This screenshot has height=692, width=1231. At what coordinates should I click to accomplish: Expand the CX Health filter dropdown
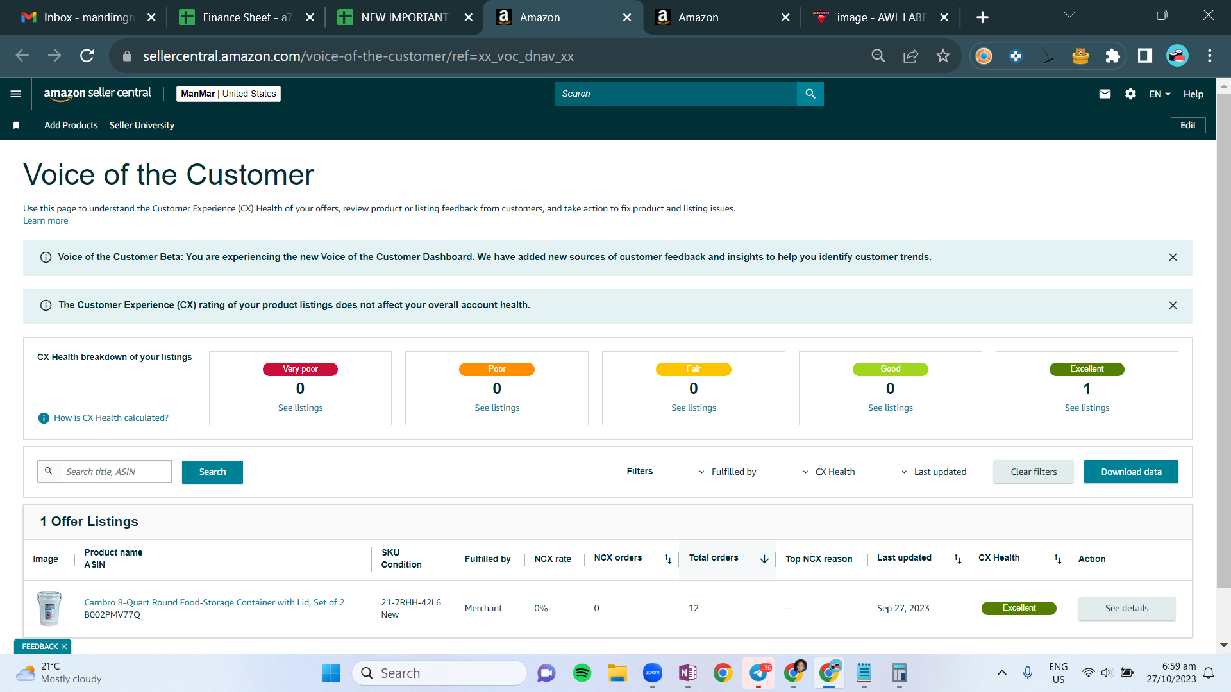829,472
